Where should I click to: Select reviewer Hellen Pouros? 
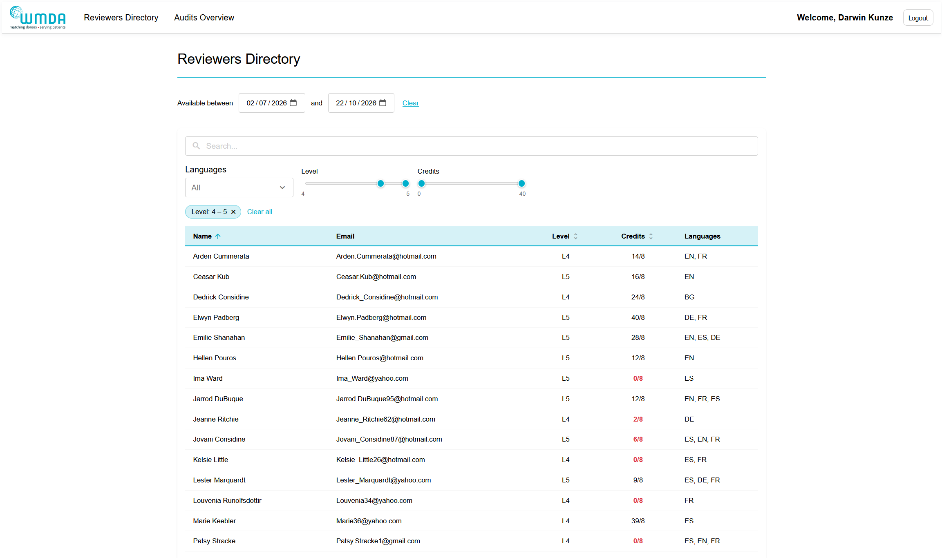[215, 358]
